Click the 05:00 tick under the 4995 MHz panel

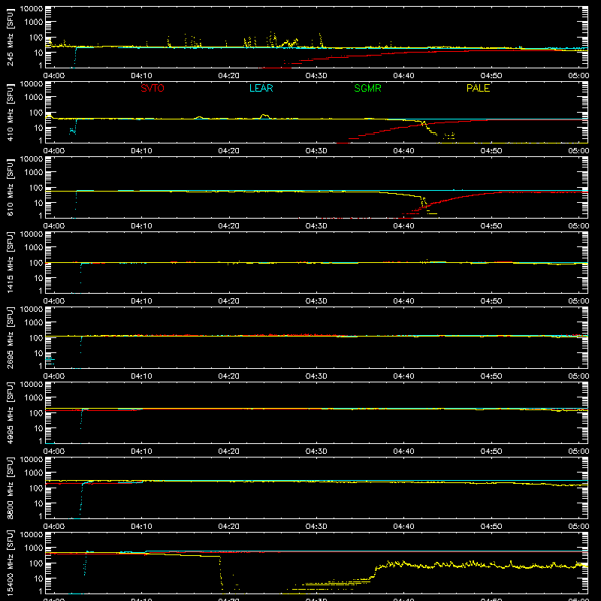578,452
